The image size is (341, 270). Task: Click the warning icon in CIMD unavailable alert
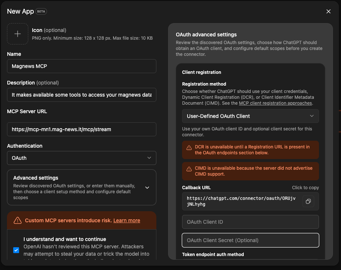[189, 169]
